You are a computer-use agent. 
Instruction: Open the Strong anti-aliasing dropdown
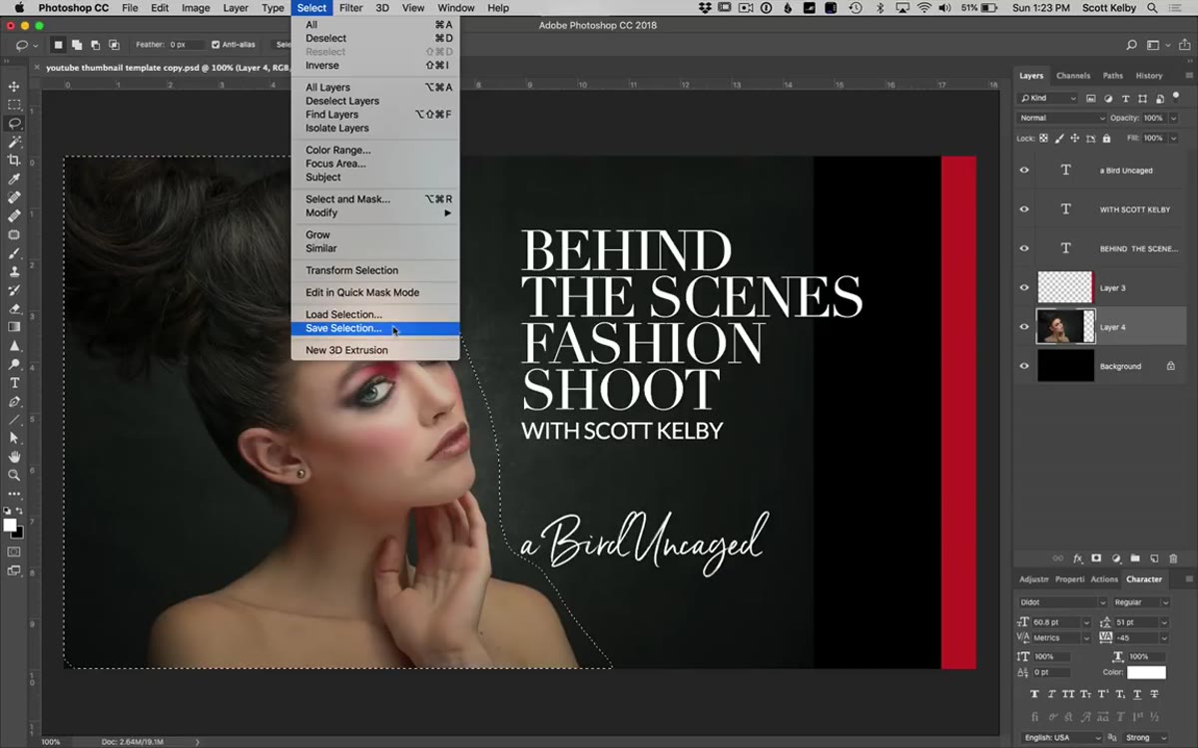[1144, 738]
